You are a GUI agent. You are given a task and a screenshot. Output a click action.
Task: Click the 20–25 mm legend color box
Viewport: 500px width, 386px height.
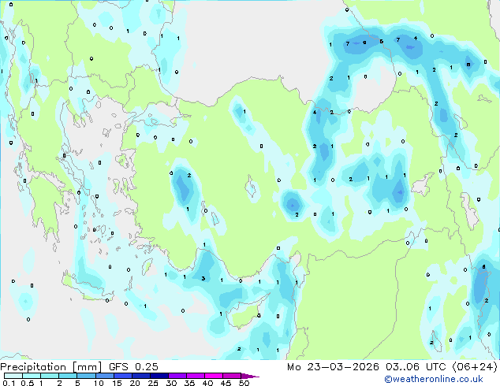pyautogui.click(x=140, y=376)
